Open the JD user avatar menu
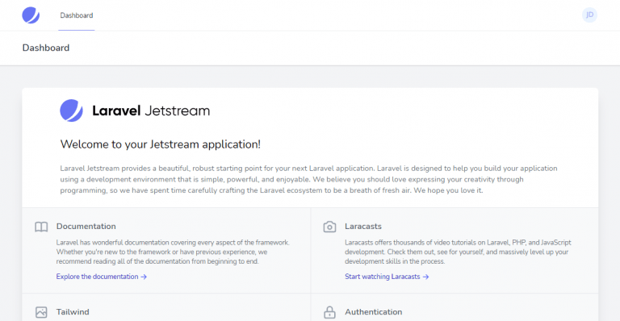 point(589,15)
